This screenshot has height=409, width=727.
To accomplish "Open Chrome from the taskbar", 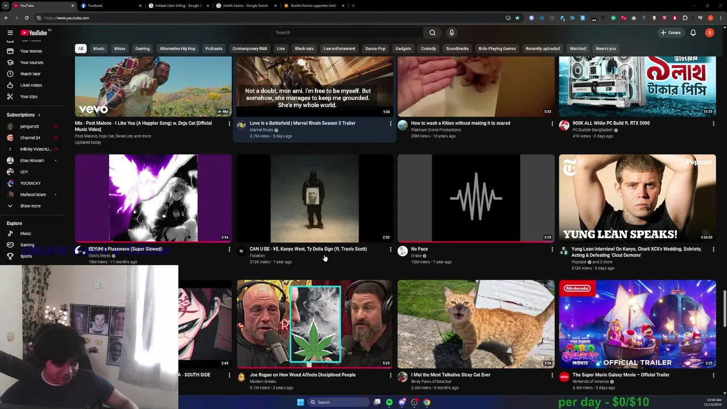I will click(427, 402).
